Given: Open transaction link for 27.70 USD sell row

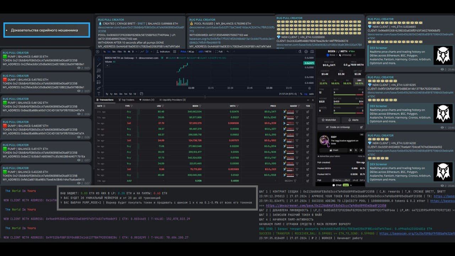Looking at the screenshot, I should (307, 123).
